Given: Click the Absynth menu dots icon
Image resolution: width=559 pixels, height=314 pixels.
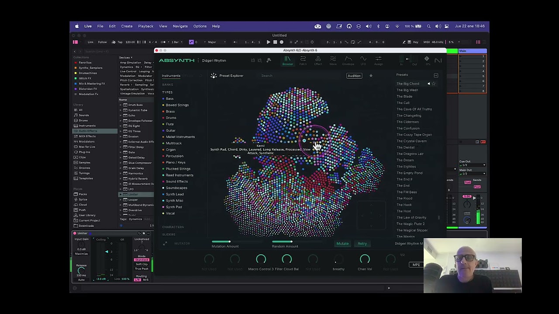Looking at the screenshot, I should click(198, 60).
